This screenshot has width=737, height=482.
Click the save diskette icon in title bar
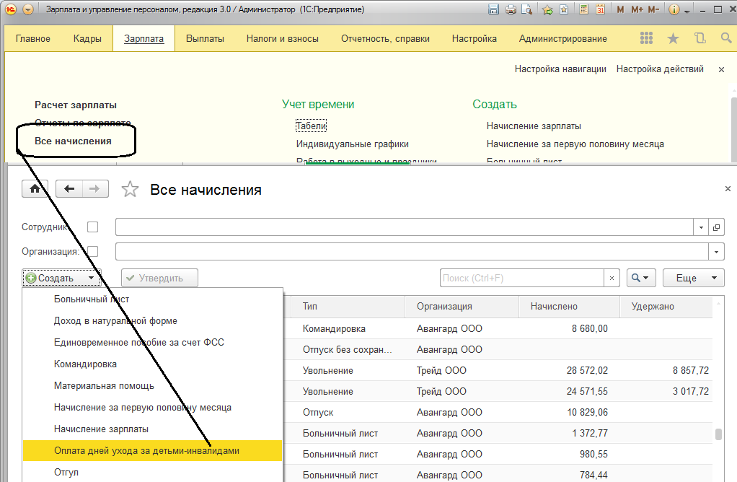[494, 10]
